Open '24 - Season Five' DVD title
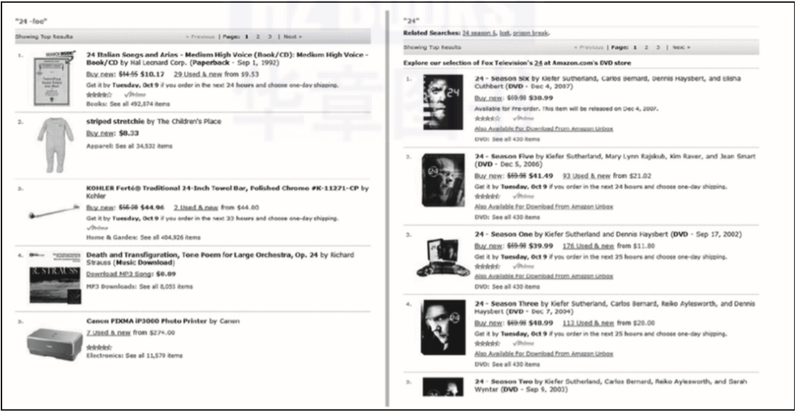797x413 pixels. click(504, 156)
